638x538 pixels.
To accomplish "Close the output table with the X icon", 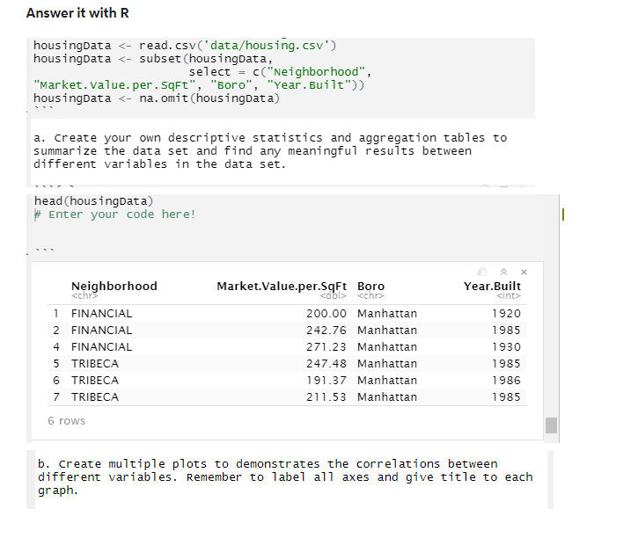I will 524,272.
